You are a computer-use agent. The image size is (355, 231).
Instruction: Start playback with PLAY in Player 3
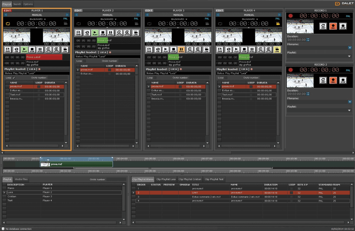pos(166,50)
